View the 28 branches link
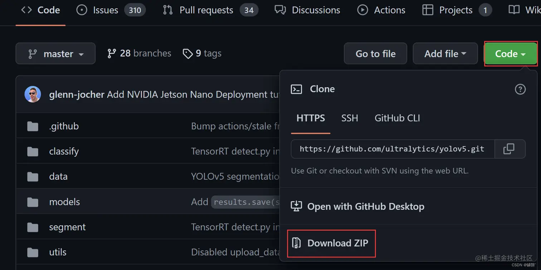 click(x=139, y=54)
